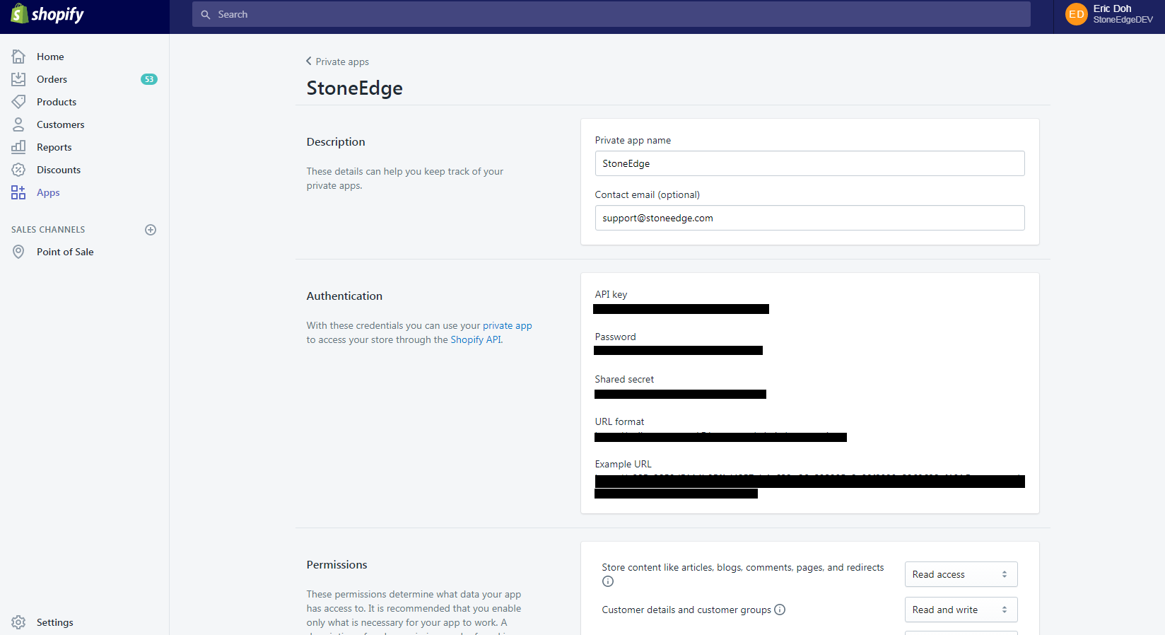Click the ED user avatar
The height and width of the screenshot is (635, 1165).
pyautogui.click(x=1076, y=14)
